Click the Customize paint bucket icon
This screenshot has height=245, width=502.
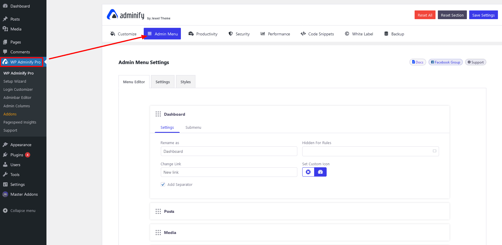click(113, 34)
